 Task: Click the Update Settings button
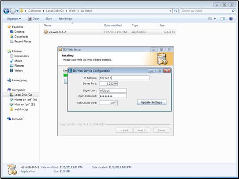click(152, 102)
